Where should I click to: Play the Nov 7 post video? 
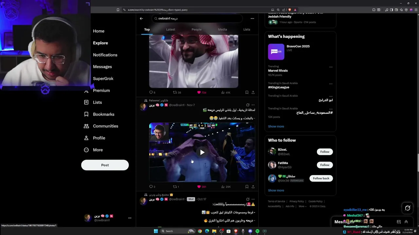coord(202,152)
